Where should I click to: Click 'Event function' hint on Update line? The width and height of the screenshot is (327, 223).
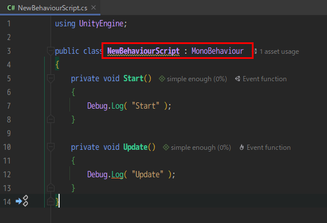[268, 148]
